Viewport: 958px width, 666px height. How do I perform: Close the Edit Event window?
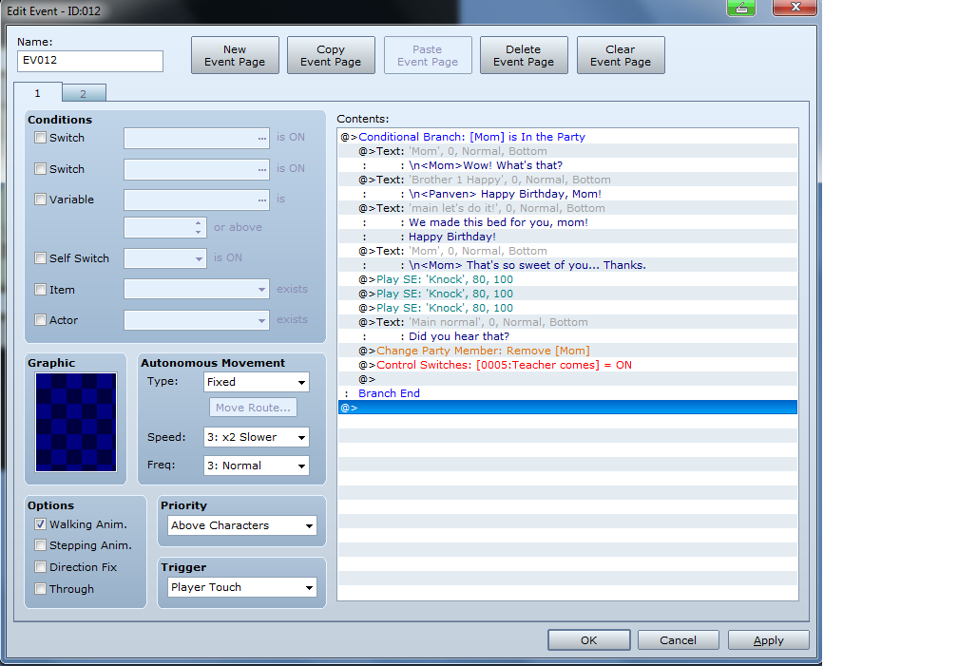(794, 9)
